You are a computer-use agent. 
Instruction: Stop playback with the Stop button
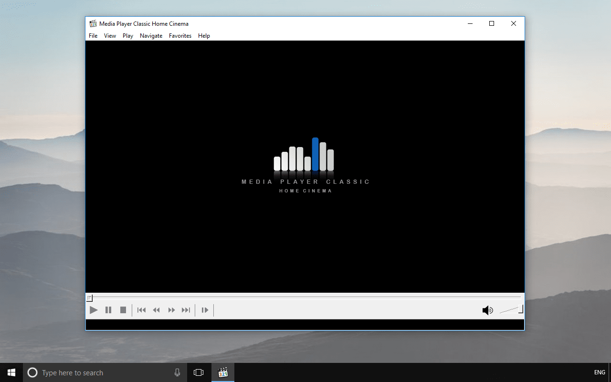tap(123, 310)
